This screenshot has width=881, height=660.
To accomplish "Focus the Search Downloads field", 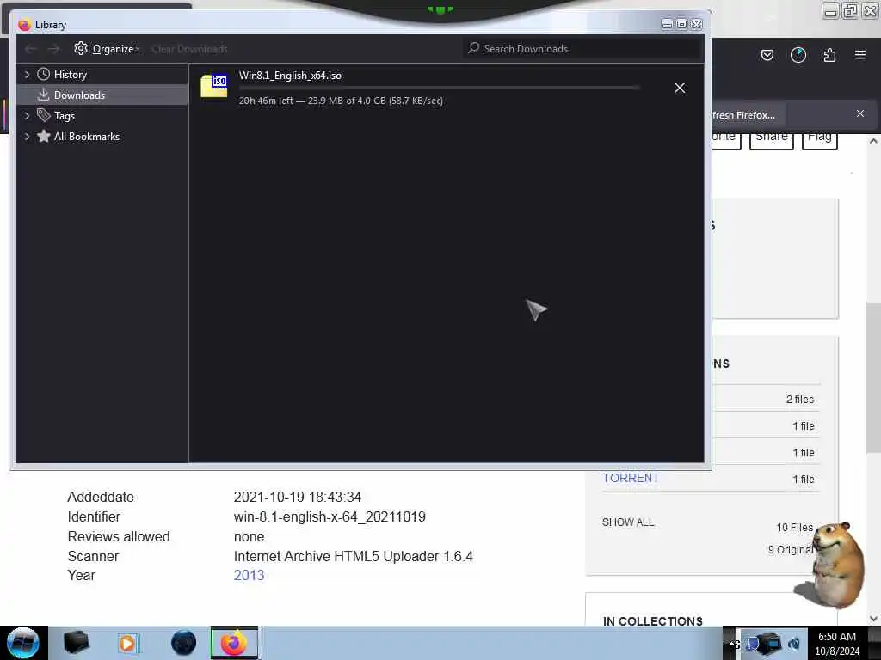I will (582, 49).
